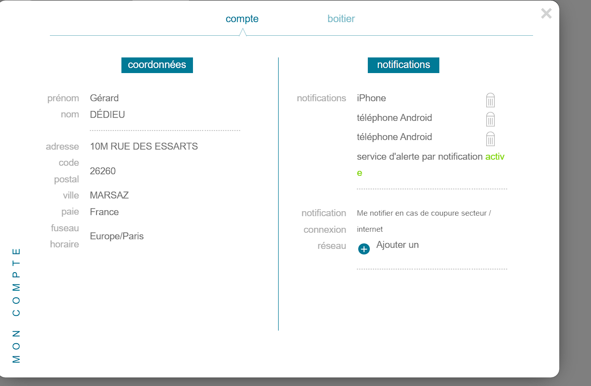This screenshot has width=591, height=386.
Task: Open the country field showing France
Action: (x=104, y=212)
